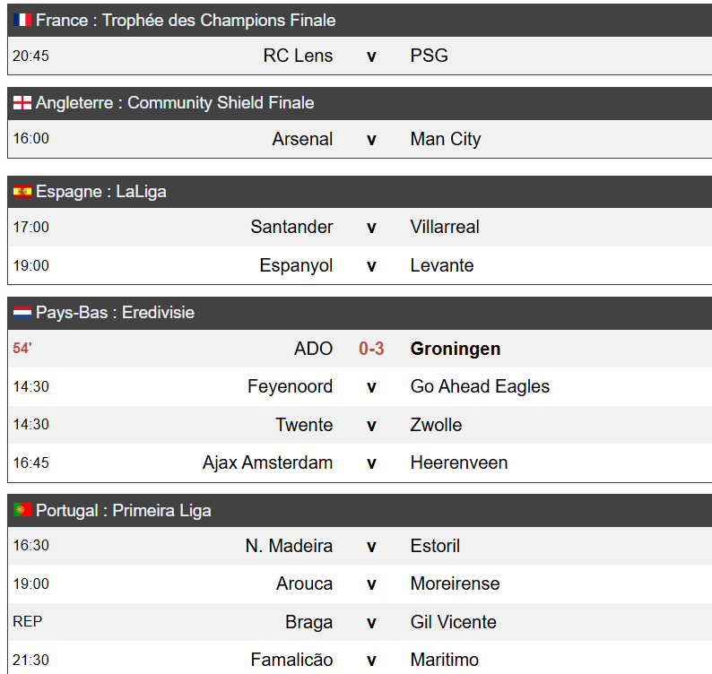Click the Groningen team name
The height and width of the screenshot is (674, 712).
click(x=456, y=349)
